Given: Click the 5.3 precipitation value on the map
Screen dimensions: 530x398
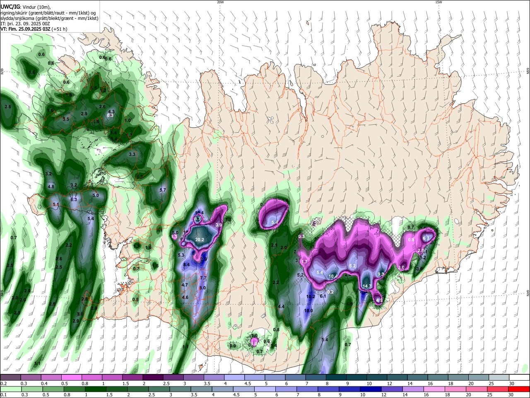Looking at the screenshot, I should (181, 255).
